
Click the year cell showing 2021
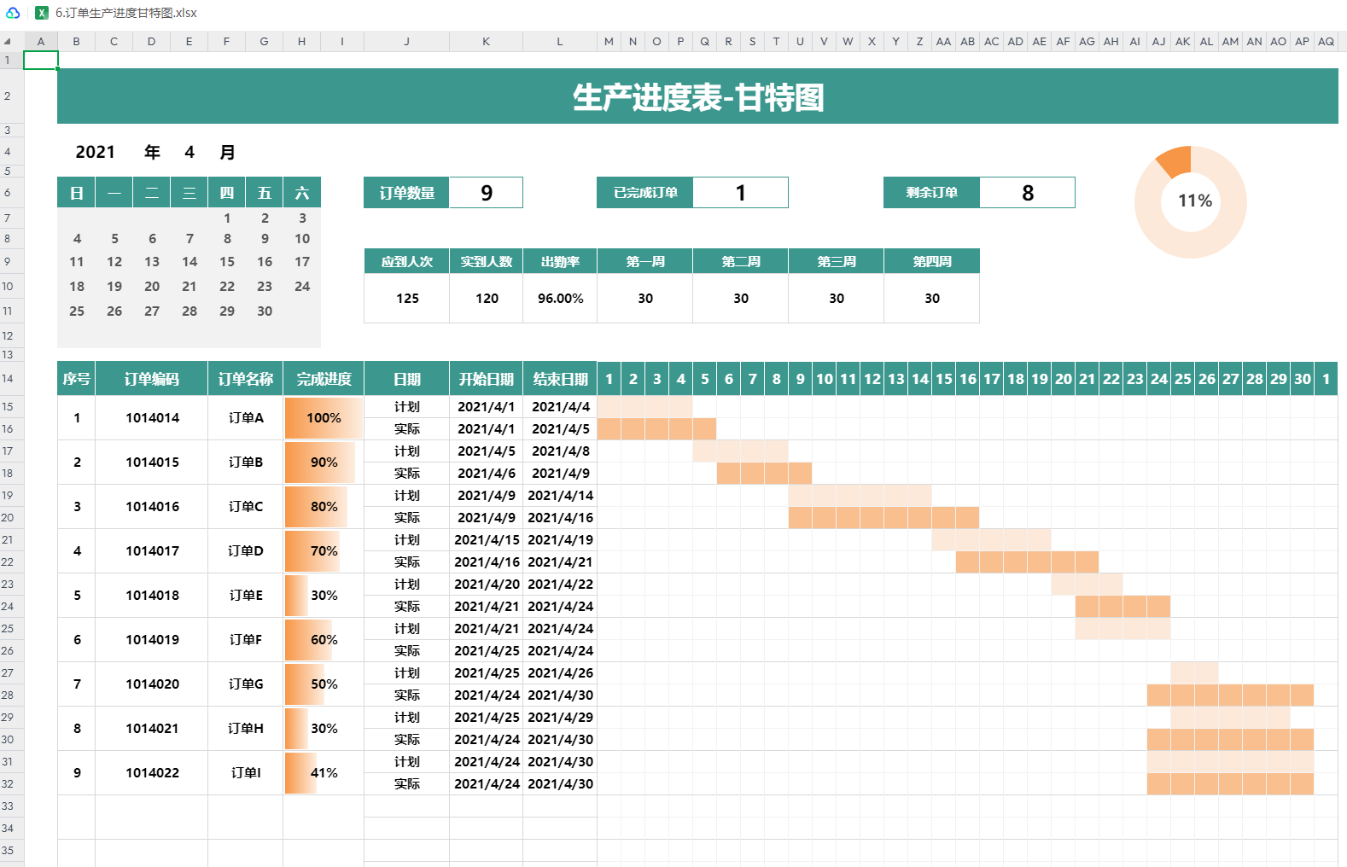[95, 152]
